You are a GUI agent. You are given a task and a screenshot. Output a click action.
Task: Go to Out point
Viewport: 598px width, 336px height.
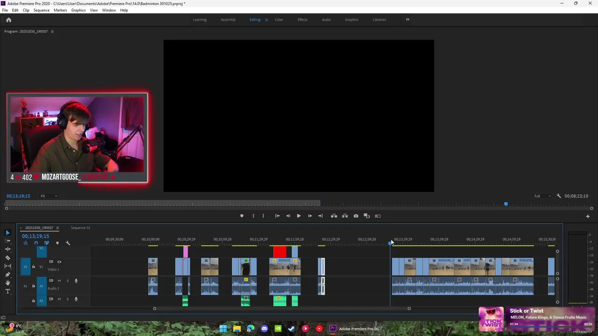(x=320, y=216)
